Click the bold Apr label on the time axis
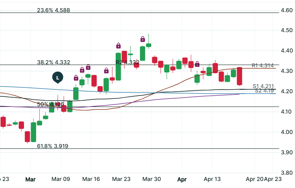Viewport: 295px width, 188px height. click(x=182, y=179)
